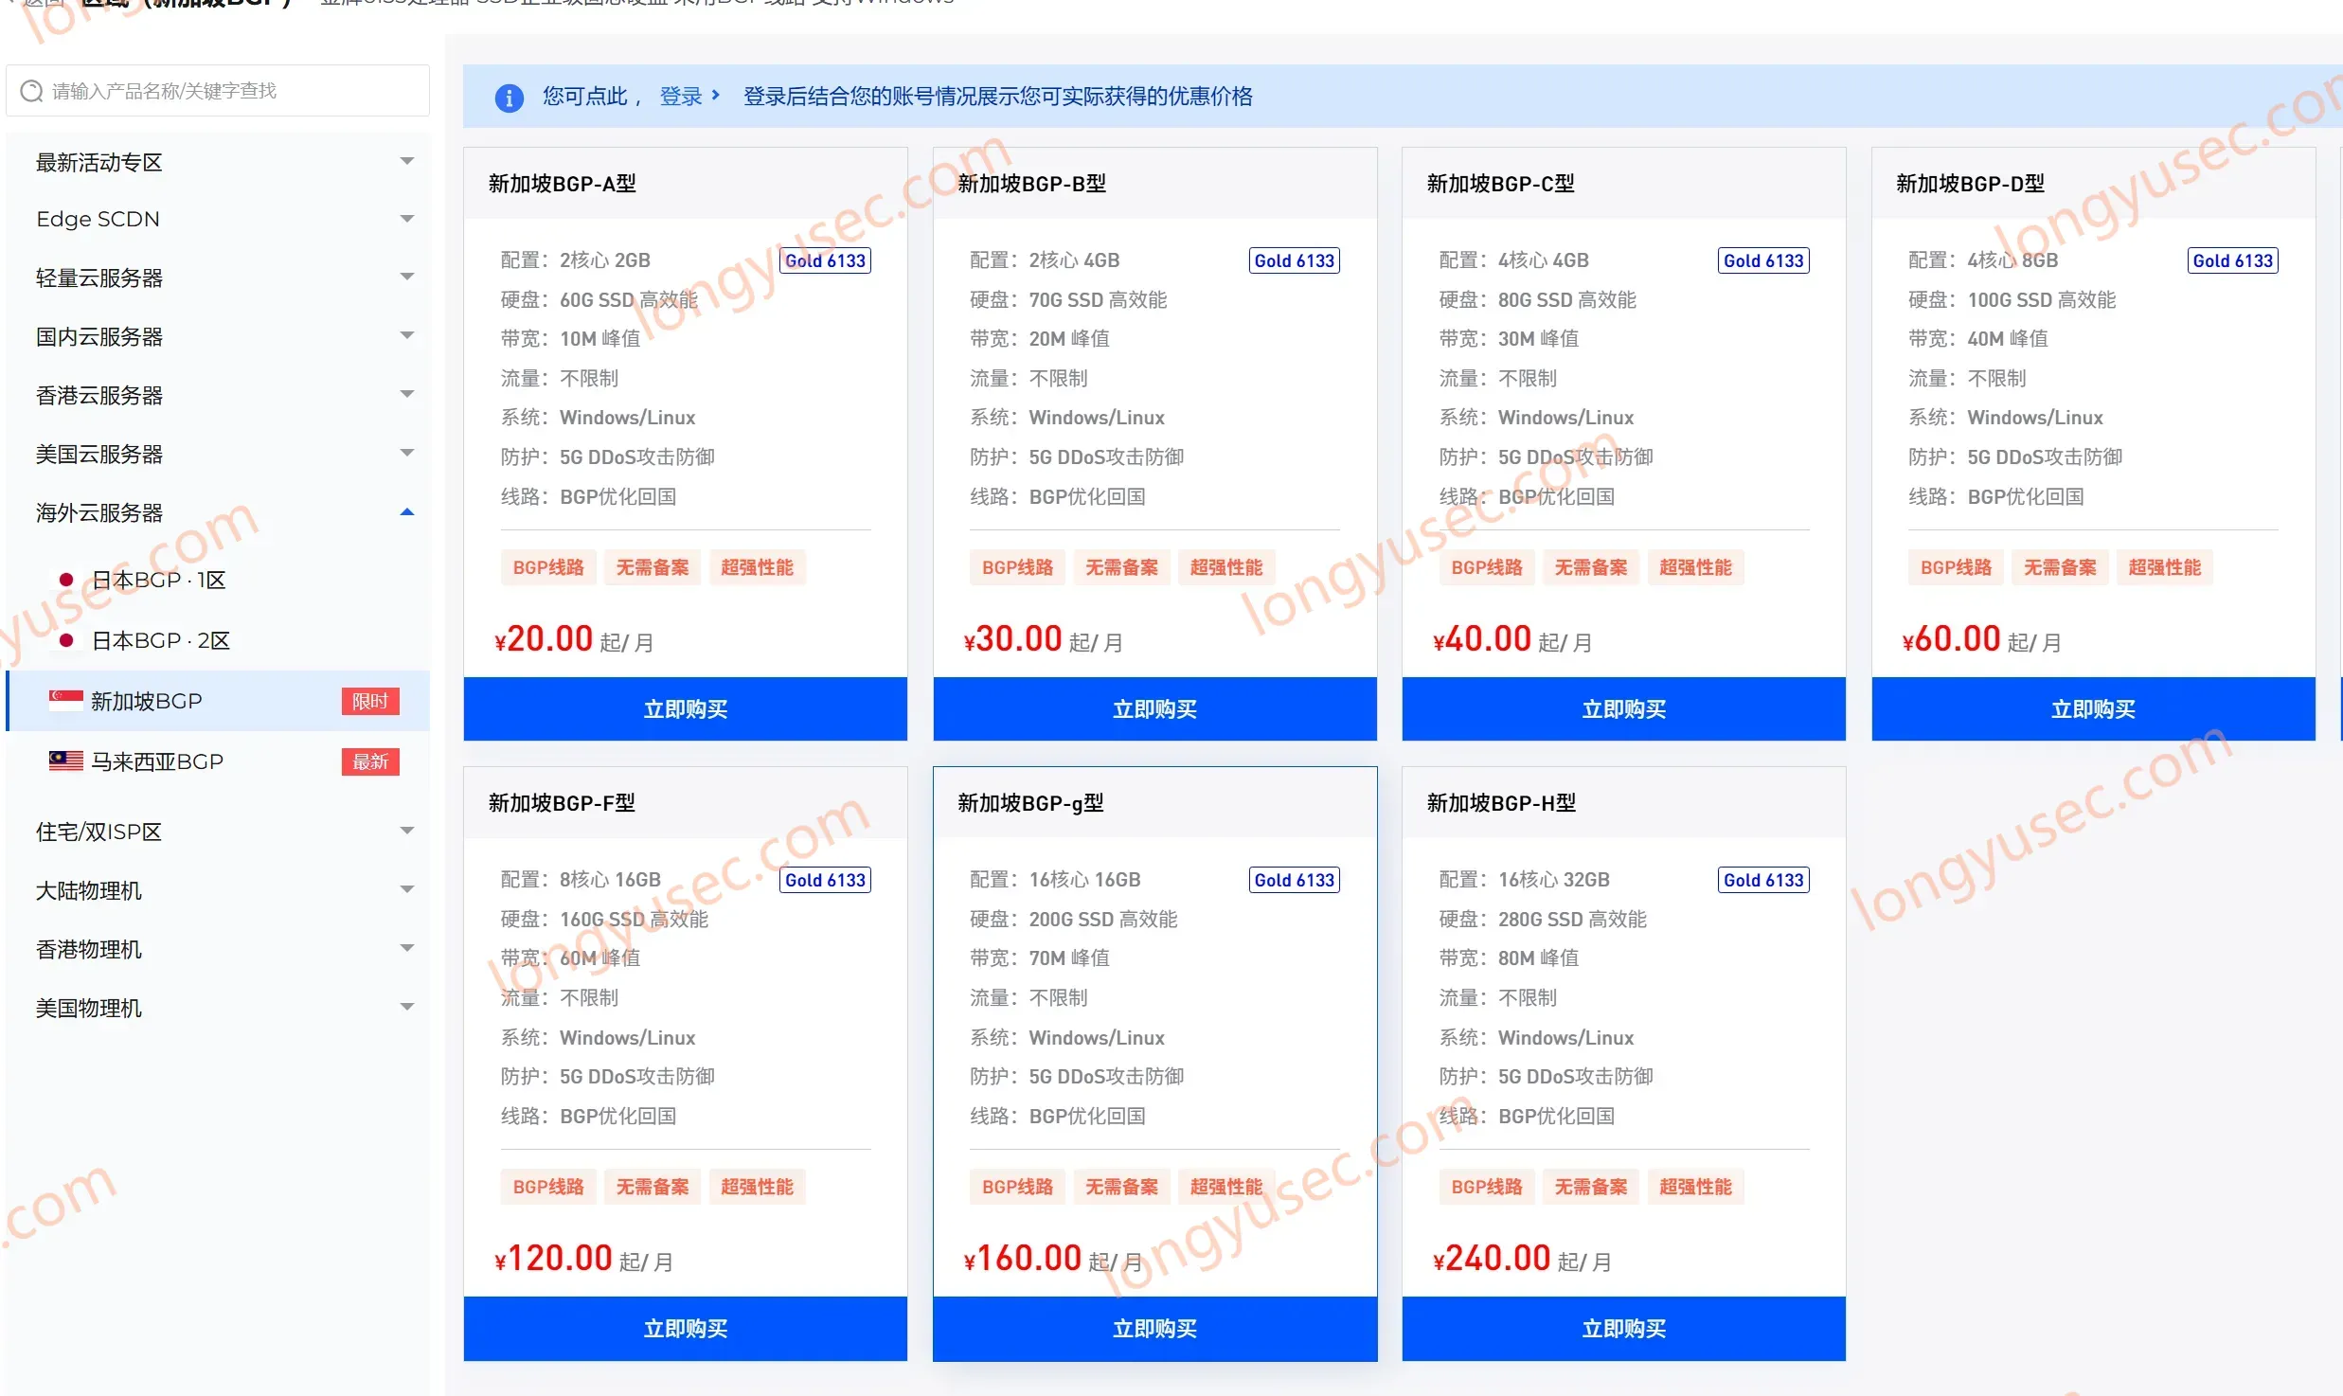Viewport: 2343px width, 1396px height.
Task: Click the 限时 badge on 新加坡BGP
Action: [x=370, y=701]
